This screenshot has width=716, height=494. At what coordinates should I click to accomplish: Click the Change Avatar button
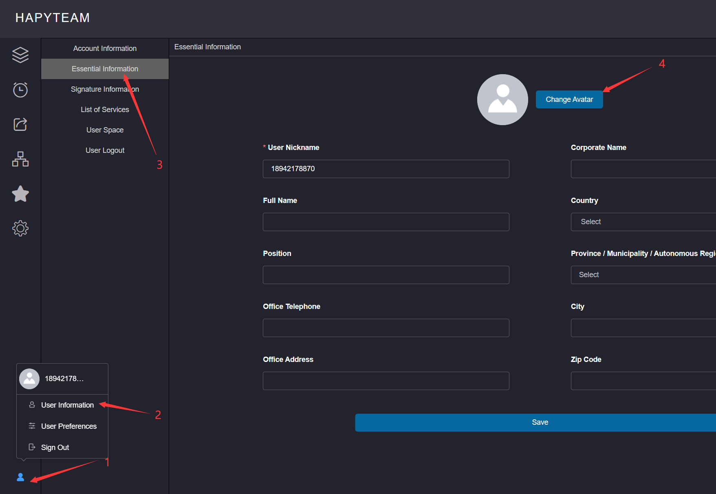pyautogui.click(x=569, y=99)
